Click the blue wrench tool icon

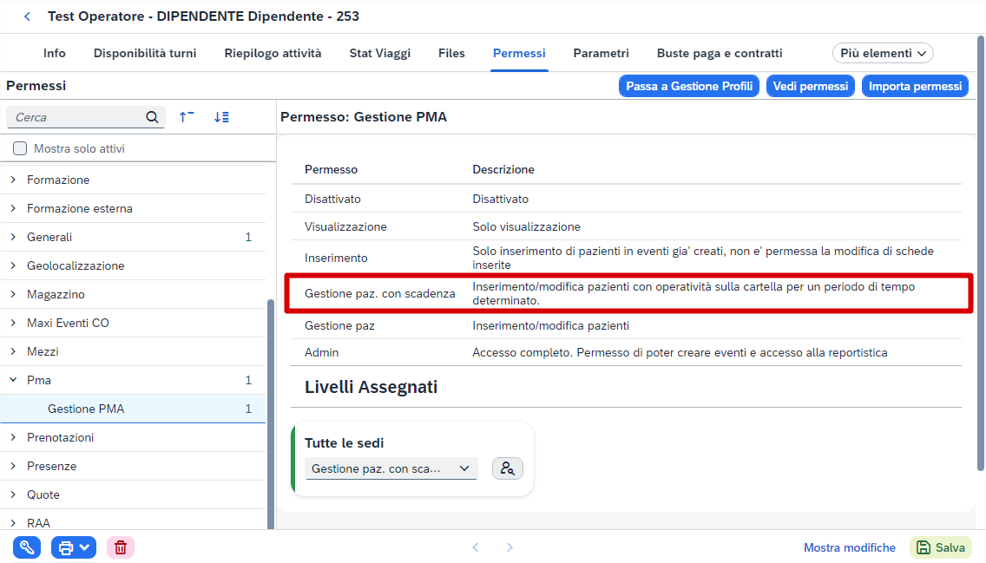point(26,547)
